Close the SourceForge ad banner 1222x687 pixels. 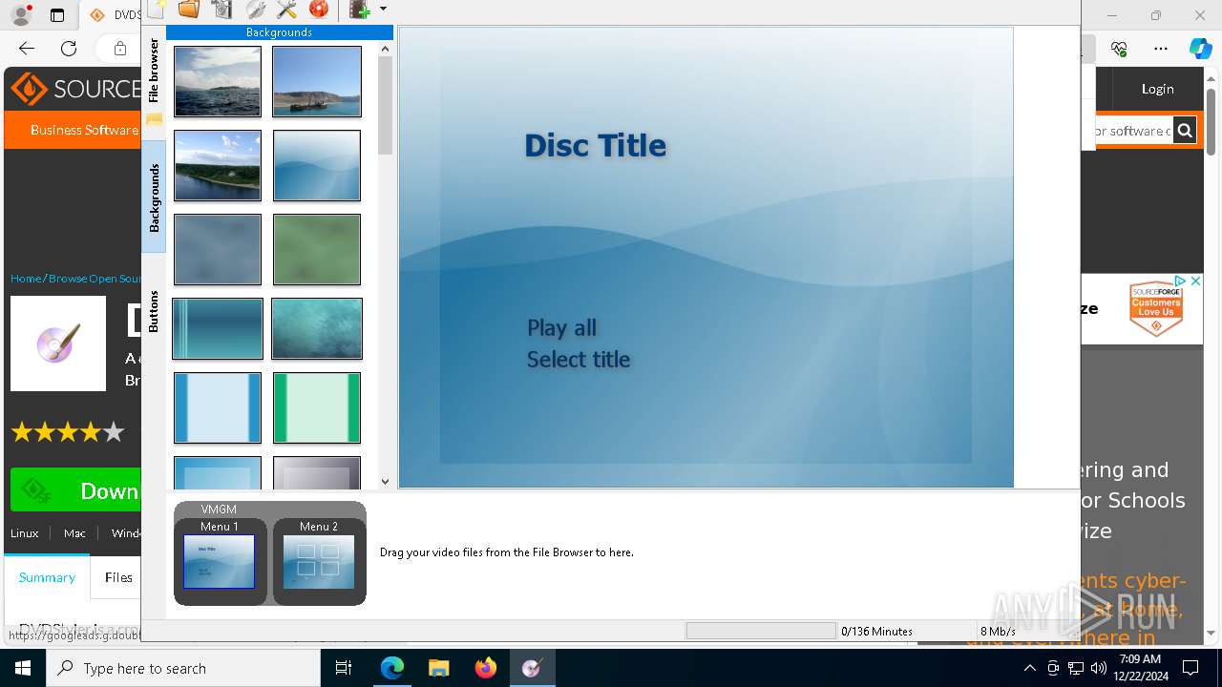(x=1194, y=281)
